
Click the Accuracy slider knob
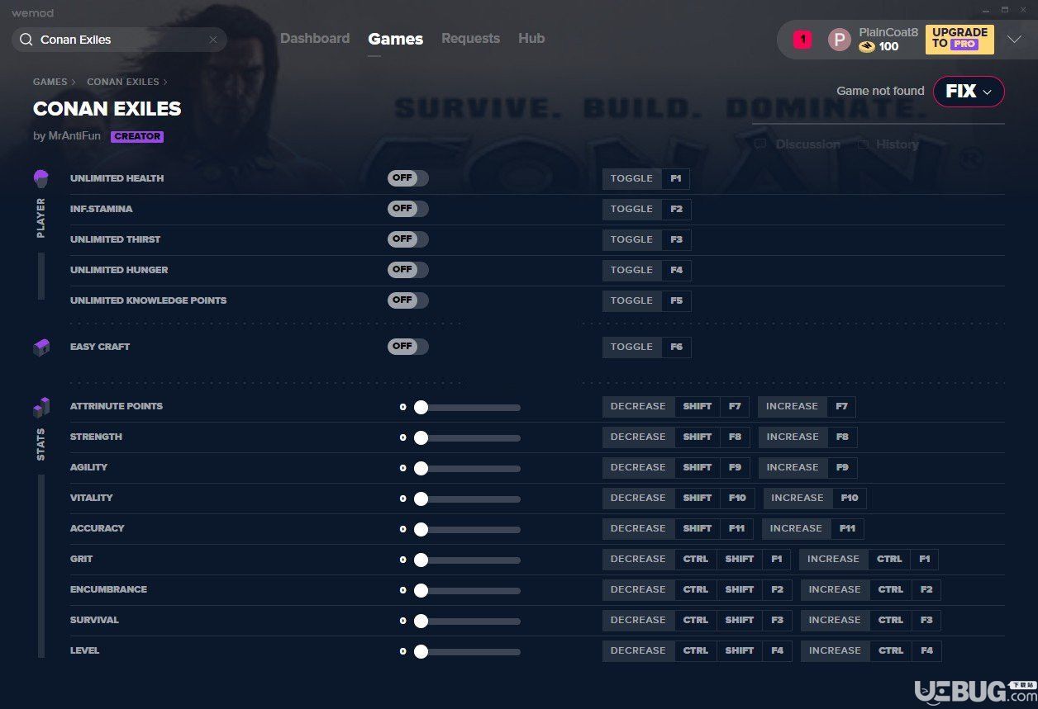coord(421,529)
